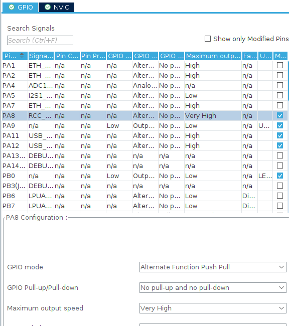Image resolution: width=289 pixels, height=326 pixels.
Task: Click the Very High speed cell of PA8
Action: (213, 115)
